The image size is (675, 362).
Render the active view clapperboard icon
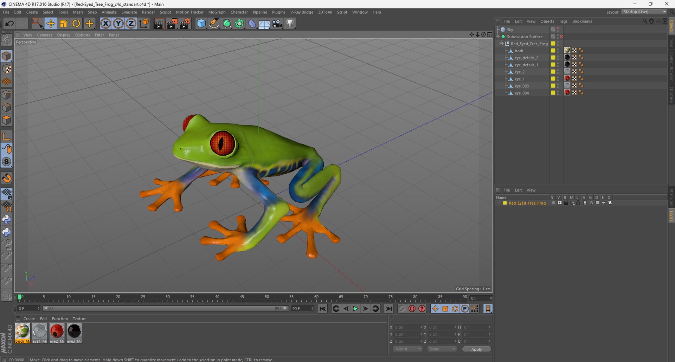159,24
